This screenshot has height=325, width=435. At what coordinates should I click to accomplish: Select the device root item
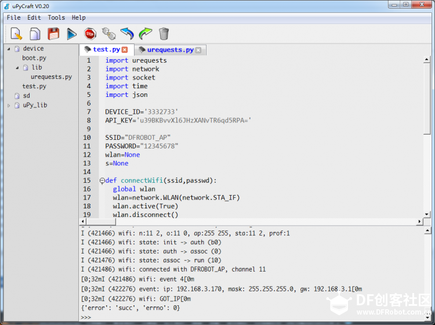click(33, 49)
